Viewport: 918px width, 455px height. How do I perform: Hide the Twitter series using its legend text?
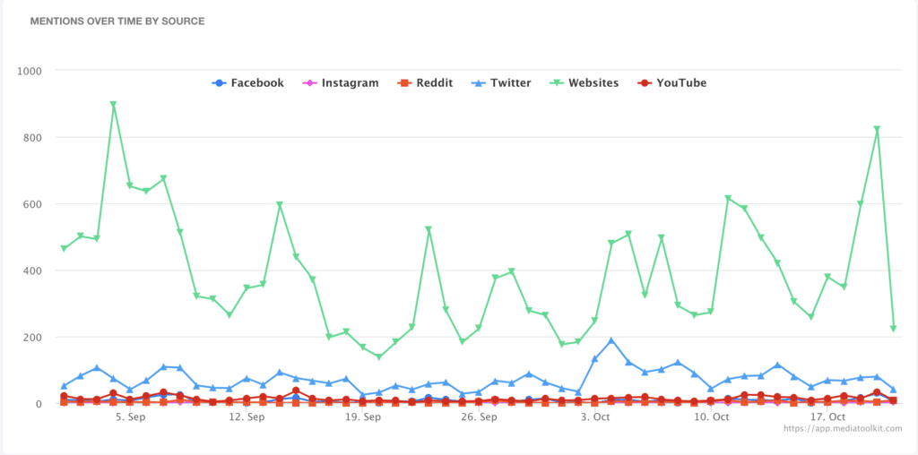point(510,83)
